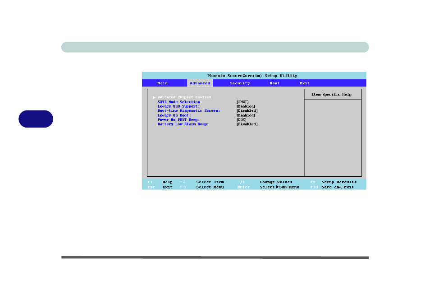
Task: Toggle Legacy USB Support [Enabled] value
Action: pyautogui.click(x=246, y=106)
